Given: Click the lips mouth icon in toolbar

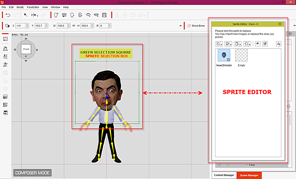Looking at the screenshot, I should tap(96, 15).
